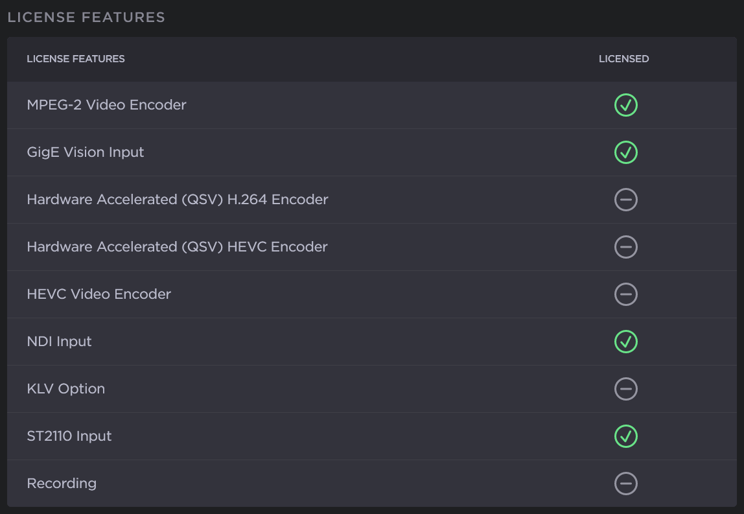
Task: Click the LICENSED column header
Action: click(x=623, y=59)
